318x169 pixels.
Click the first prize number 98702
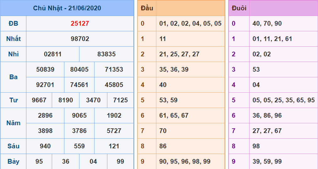pos(80,39)
